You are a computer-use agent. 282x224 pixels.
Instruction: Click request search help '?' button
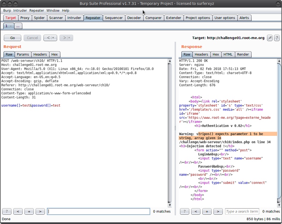tap(7, 211)
